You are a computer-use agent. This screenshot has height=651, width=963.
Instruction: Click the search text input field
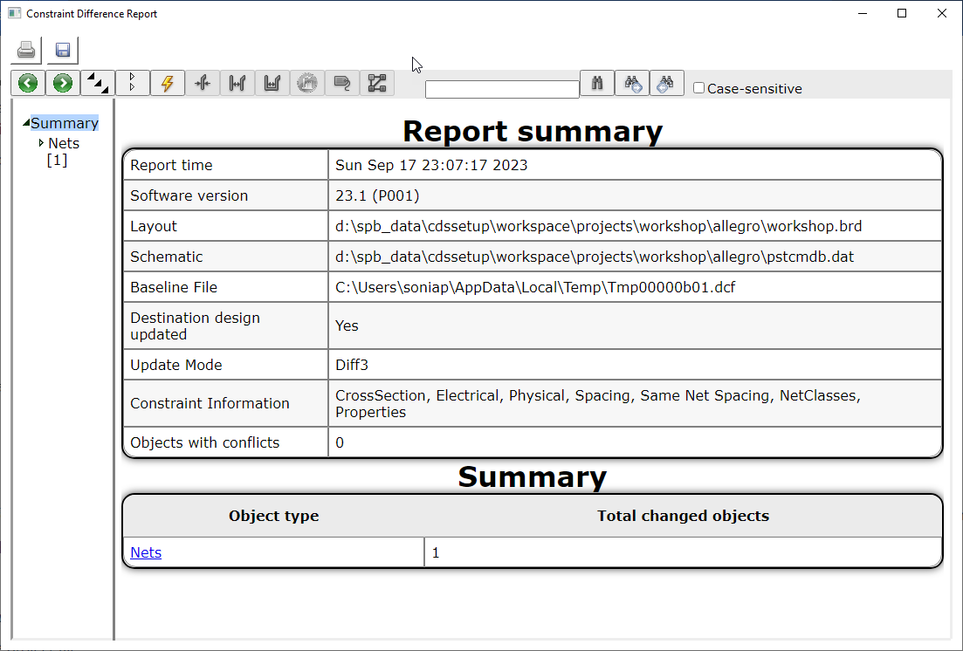(x=502, y=89)
